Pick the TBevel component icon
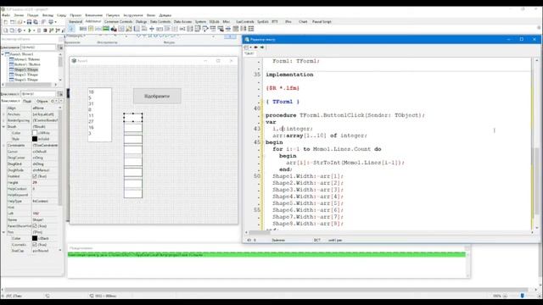 point(121,29)
